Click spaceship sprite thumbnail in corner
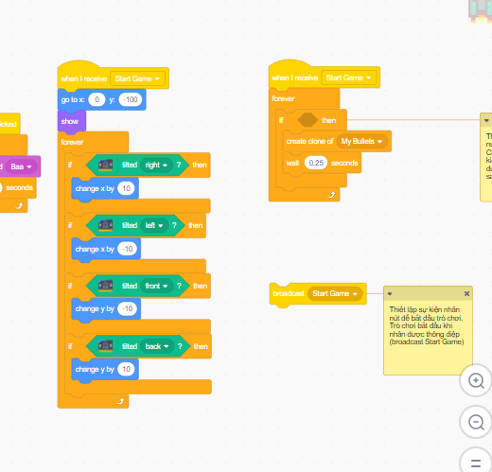The height and width of the screenshot is (472, 492). coord(481,11)
